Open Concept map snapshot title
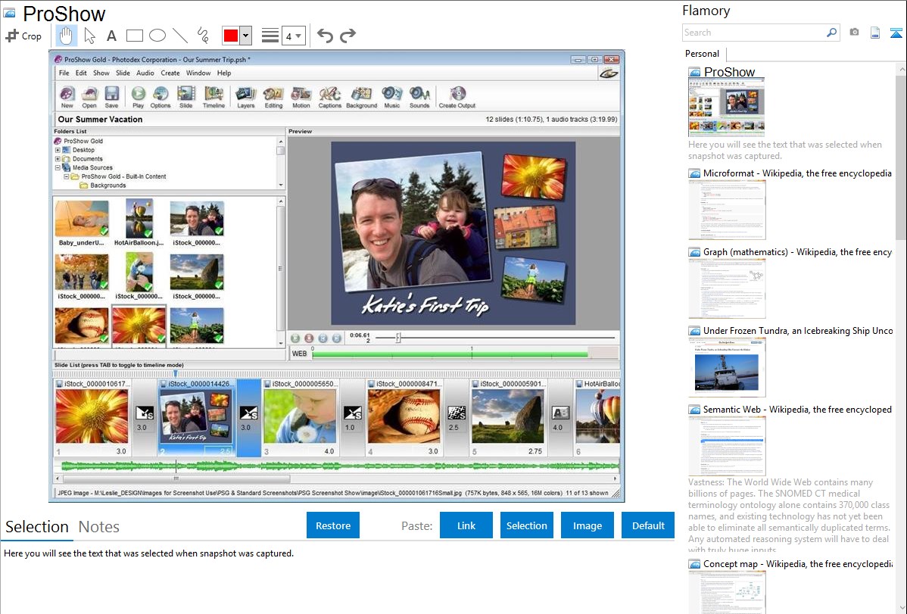Viewport: 907px width, 614px height. tap(797, 563)
